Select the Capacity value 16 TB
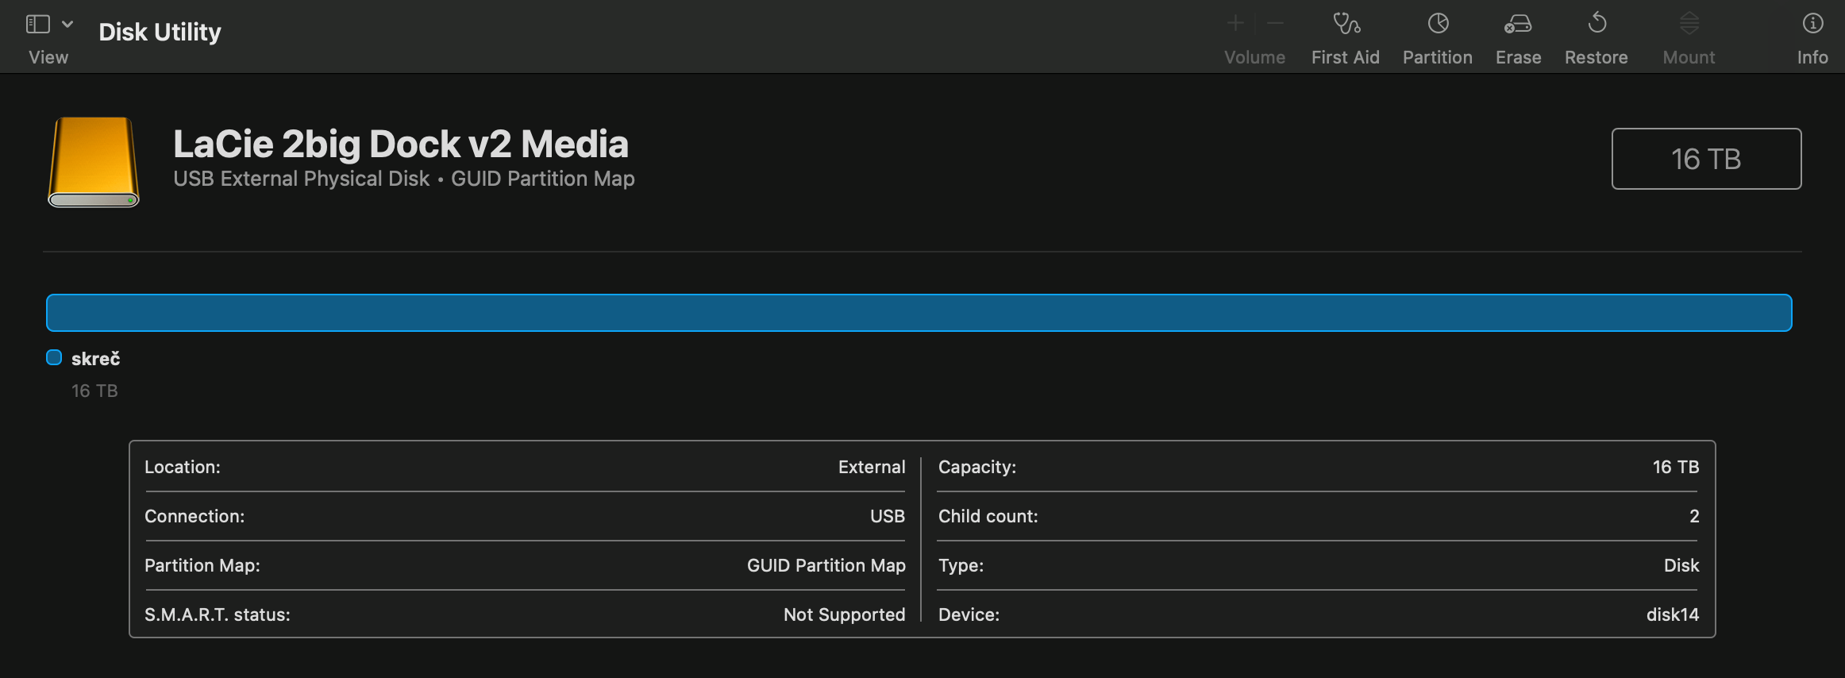This screenshot has height=678, width=1845. 1676,467
